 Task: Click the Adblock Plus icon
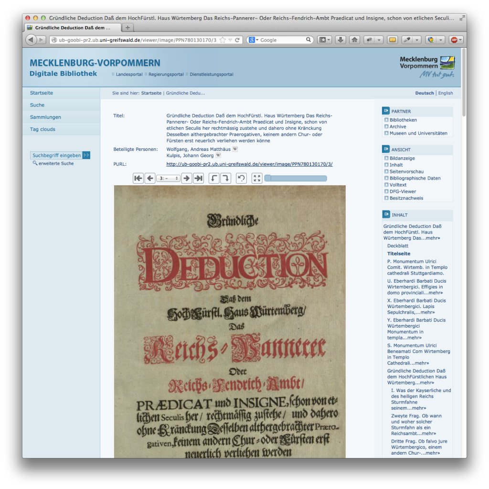(455, 40)
